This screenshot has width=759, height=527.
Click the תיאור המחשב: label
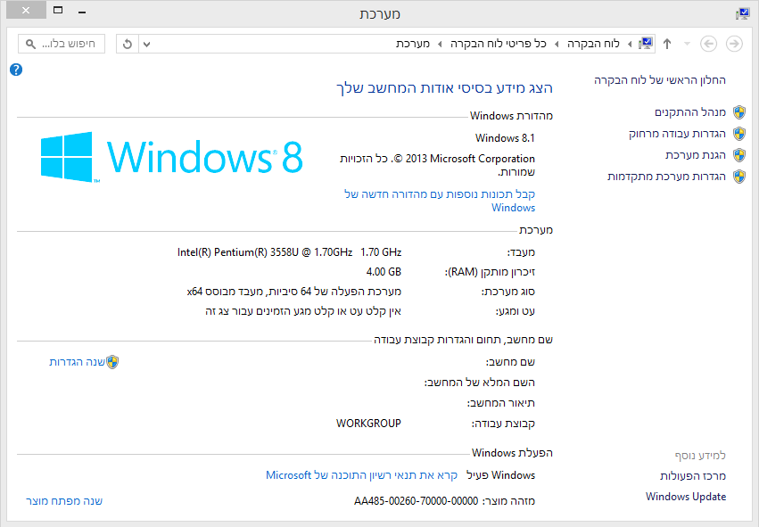coord(501,403)
